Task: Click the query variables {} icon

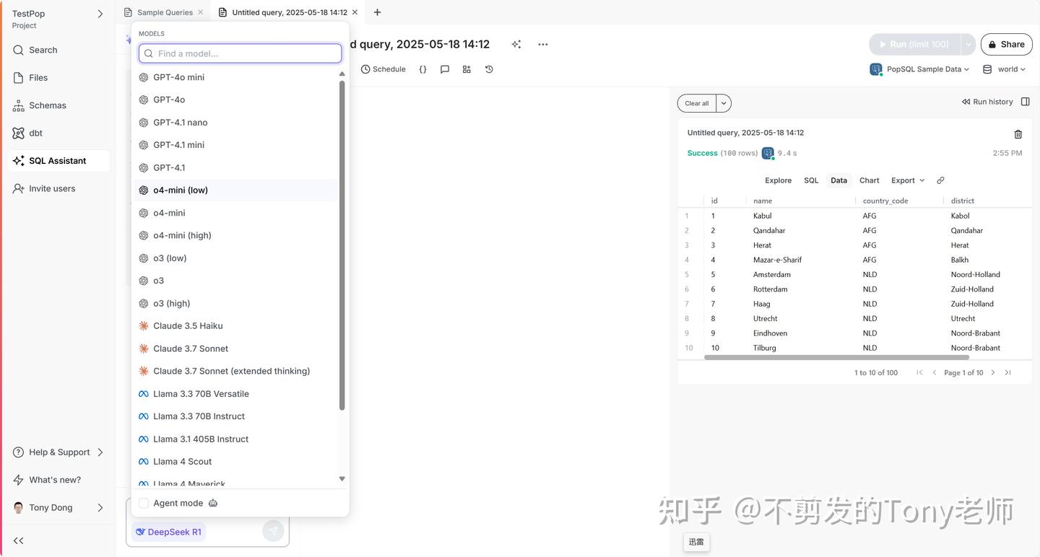Action: (x=423, y=69)
